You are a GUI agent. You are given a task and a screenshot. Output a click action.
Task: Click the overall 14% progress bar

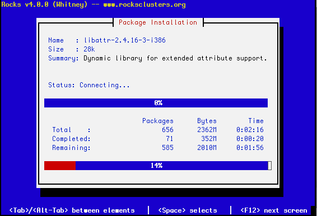coord(156,166)
